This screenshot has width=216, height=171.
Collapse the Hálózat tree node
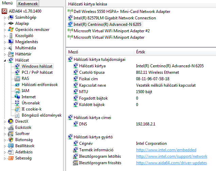[x=5, y=61]
